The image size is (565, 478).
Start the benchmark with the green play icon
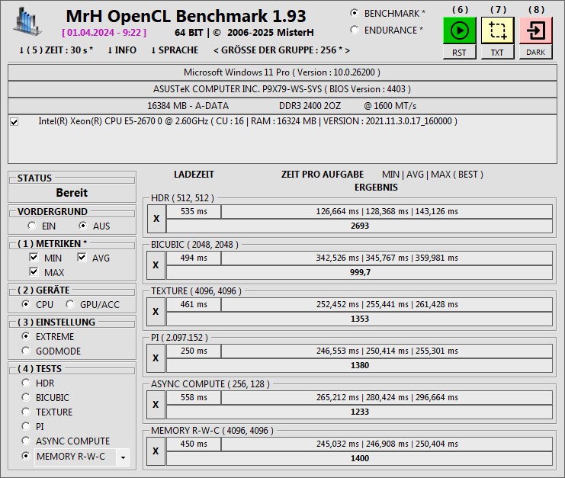460,30
